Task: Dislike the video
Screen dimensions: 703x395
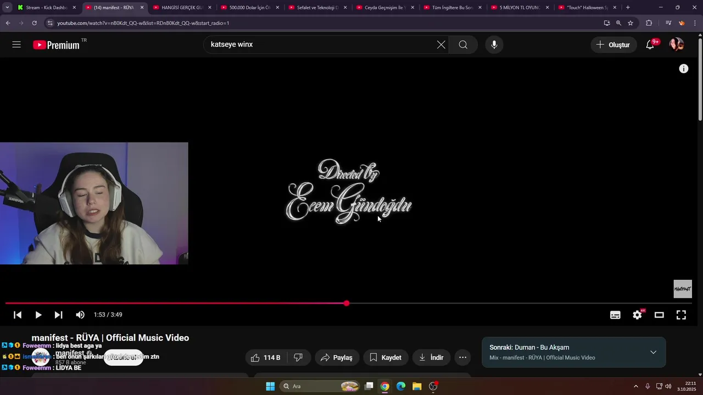Action: tap(298, 358)
